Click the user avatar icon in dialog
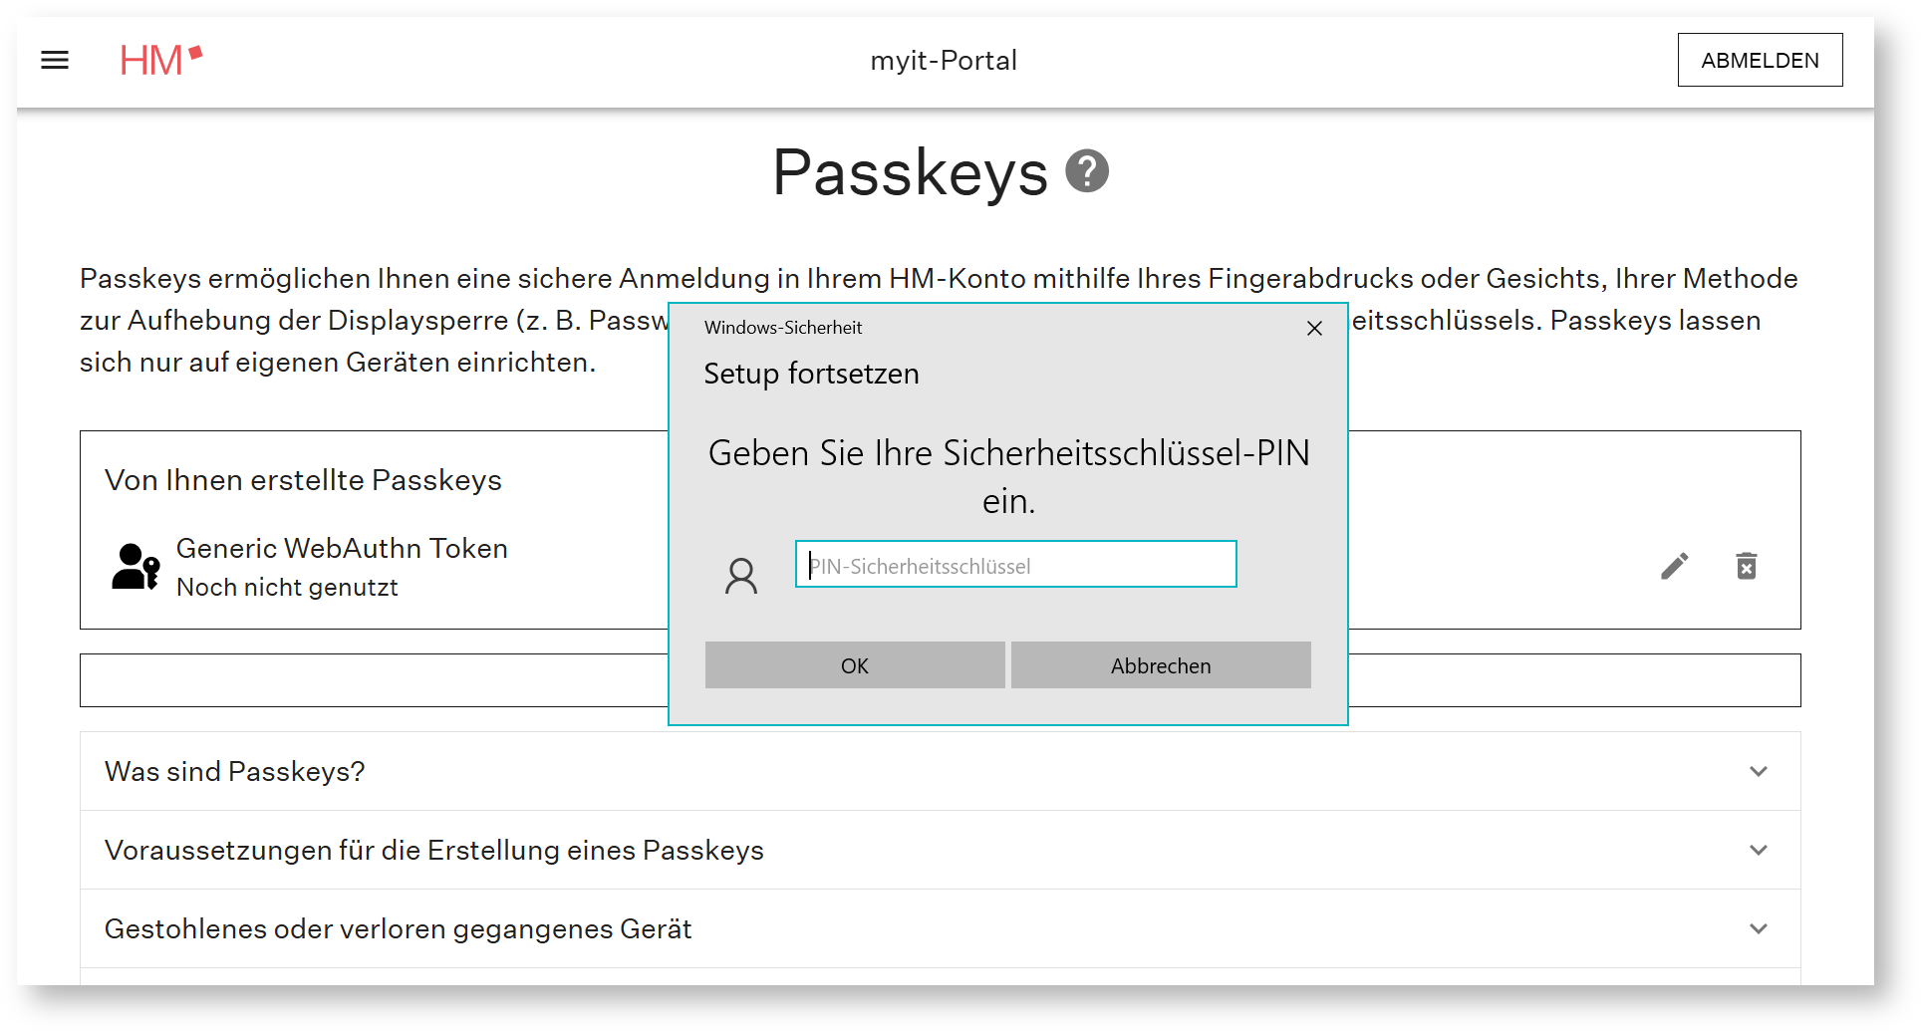The width and height of the screenshot is (1922, 1033). tap(740, 576)
